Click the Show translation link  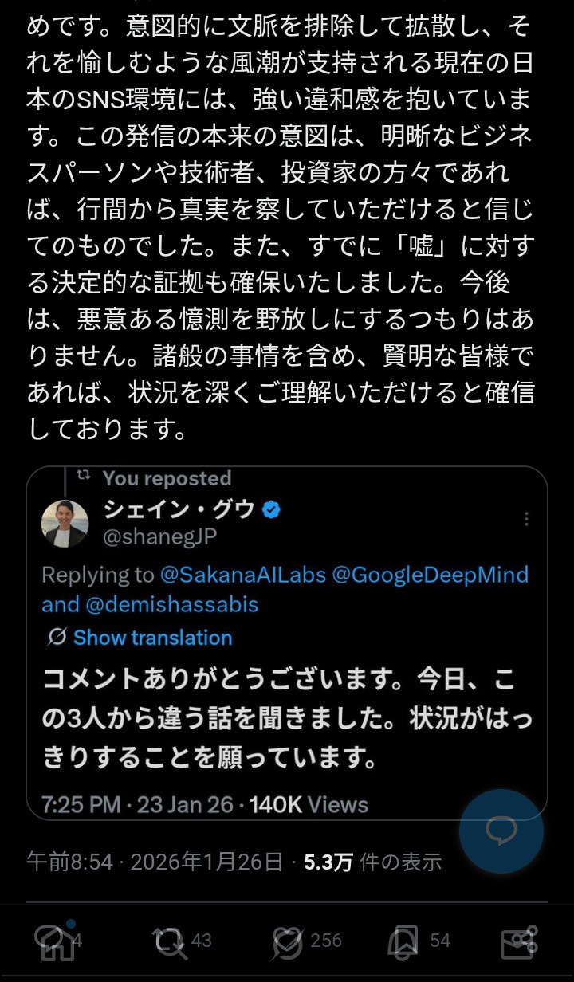(x=152, y=638)
